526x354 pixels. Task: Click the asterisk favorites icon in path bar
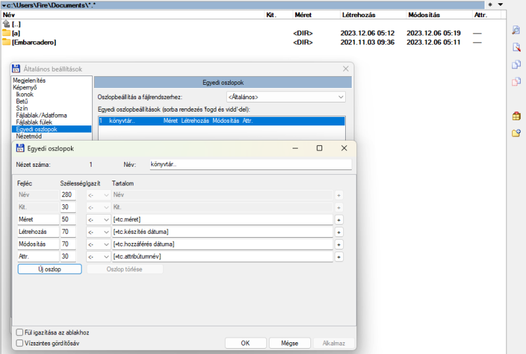pyautogui.click(x=490, y=5)
